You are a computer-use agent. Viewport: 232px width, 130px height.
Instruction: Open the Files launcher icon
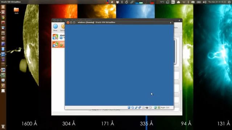click(x=3, y=12)
